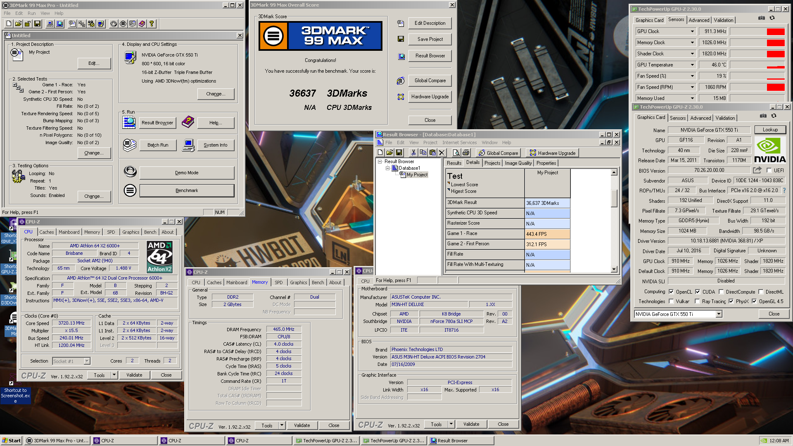Screen dimensions: 793x446
Task: Click Display Settings monitor icon in 3DMark toolbar
Action: tap(101, 24)
